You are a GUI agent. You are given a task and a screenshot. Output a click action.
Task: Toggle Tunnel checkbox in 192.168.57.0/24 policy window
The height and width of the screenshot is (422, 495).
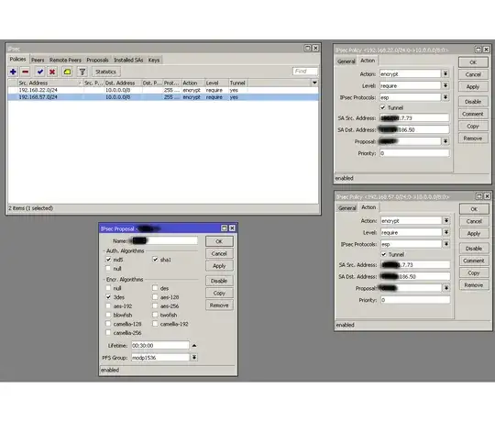click(383, 254)
